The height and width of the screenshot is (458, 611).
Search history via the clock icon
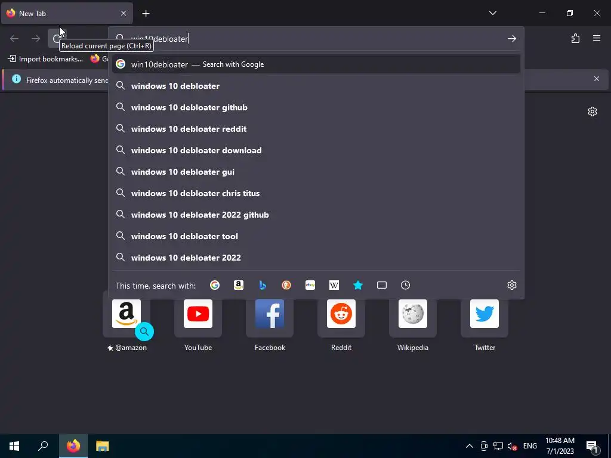[x=406, y=285]
